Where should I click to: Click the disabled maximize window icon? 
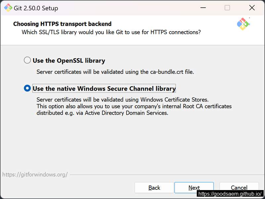point(227,8)
